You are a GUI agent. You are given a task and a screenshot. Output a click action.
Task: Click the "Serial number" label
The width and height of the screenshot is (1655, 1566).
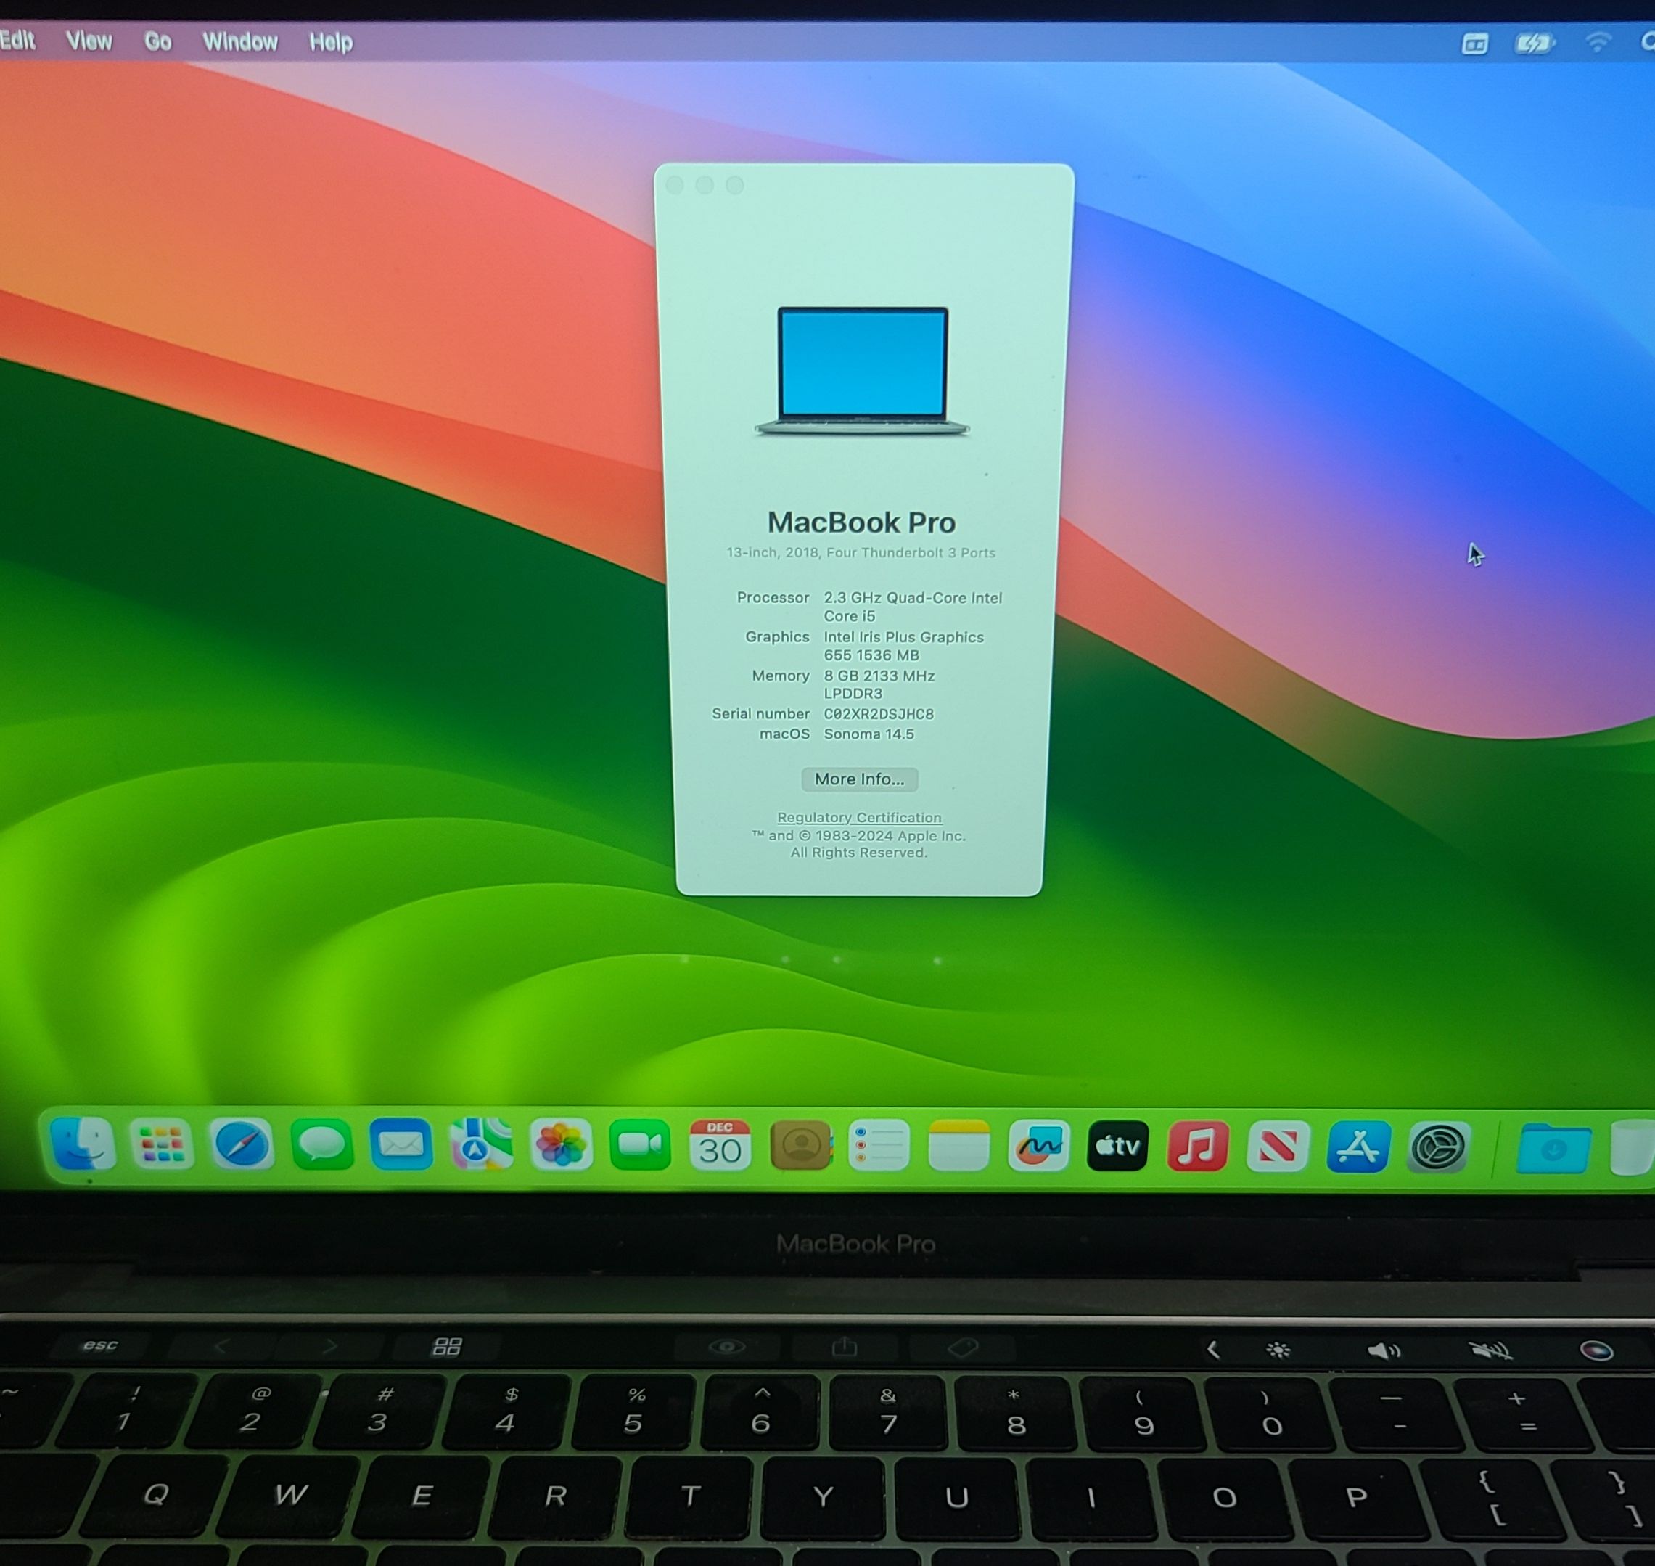click(x=760, y=714)
